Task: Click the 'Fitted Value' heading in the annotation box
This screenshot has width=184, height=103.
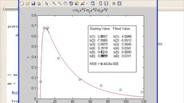Action: click(121, 29)
